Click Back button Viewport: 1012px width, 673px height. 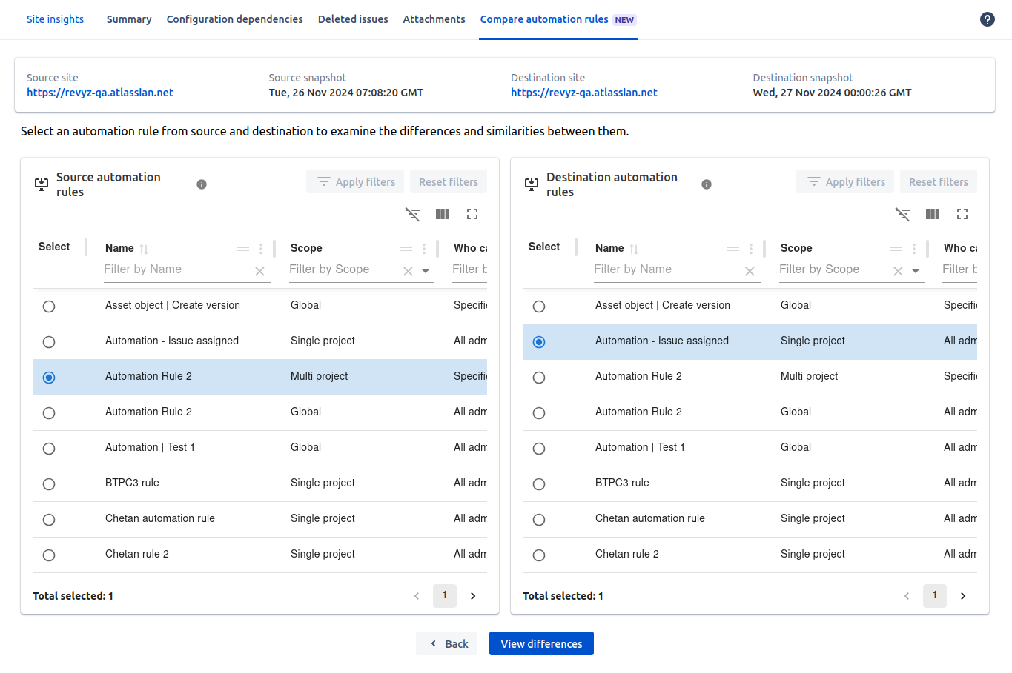click(446, 643)
